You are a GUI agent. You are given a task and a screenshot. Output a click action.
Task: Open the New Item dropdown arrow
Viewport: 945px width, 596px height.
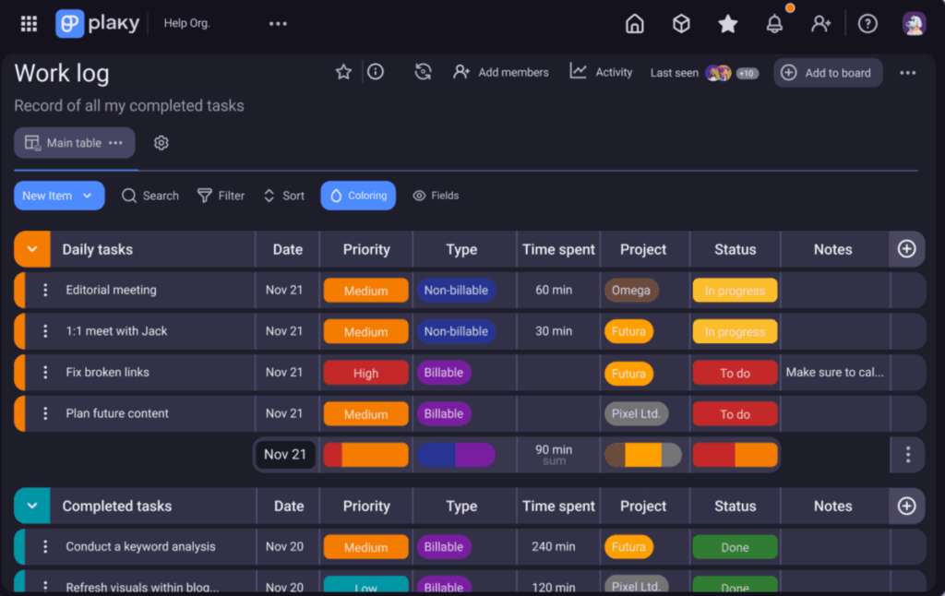pos(88,196)
